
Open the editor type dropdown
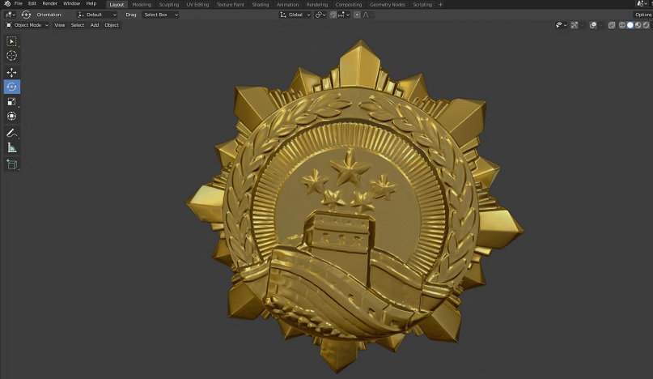(x=9, y=15)
